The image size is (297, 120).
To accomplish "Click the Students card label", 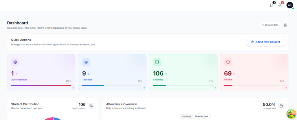I will click(158, 80).
